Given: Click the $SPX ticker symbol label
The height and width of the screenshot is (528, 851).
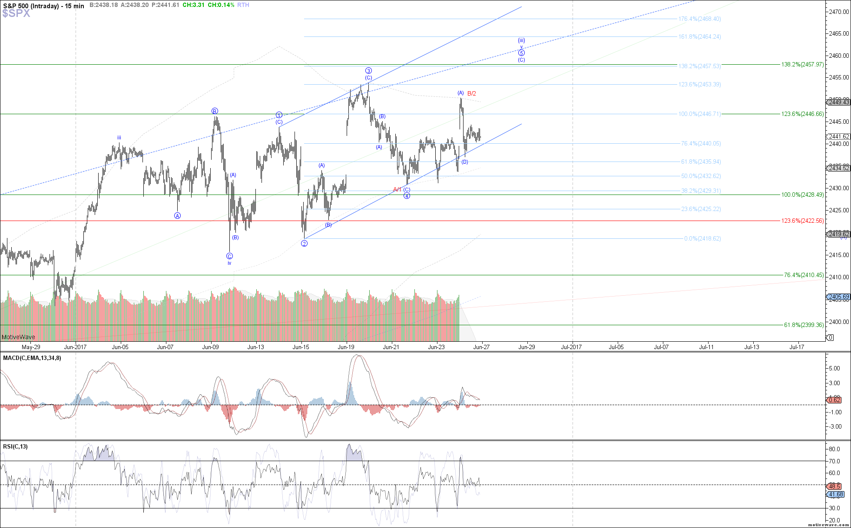Looking at the screenshot, I should click(16, 13).
